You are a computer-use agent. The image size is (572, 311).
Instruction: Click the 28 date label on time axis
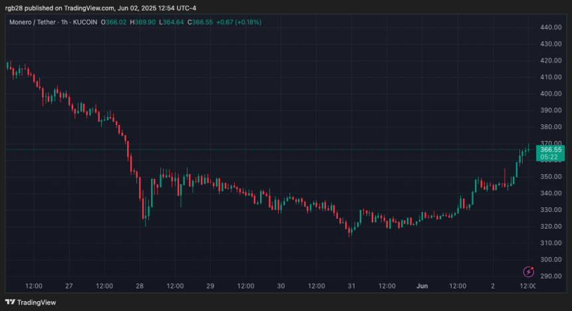point(140,286)
